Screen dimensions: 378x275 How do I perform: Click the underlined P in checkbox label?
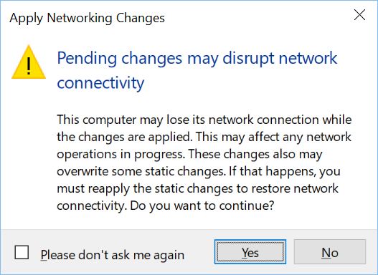point(44,255)
